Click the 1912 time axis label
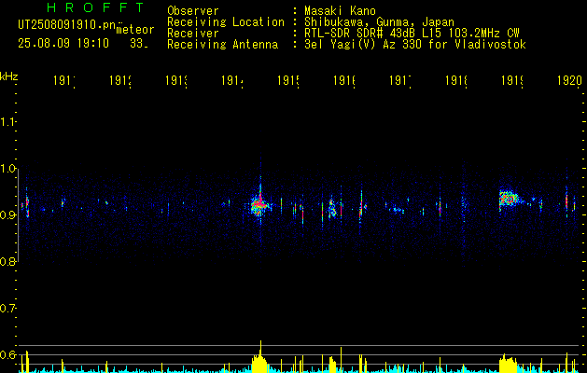This screenshot has width=587, height=373. (120, 80)
